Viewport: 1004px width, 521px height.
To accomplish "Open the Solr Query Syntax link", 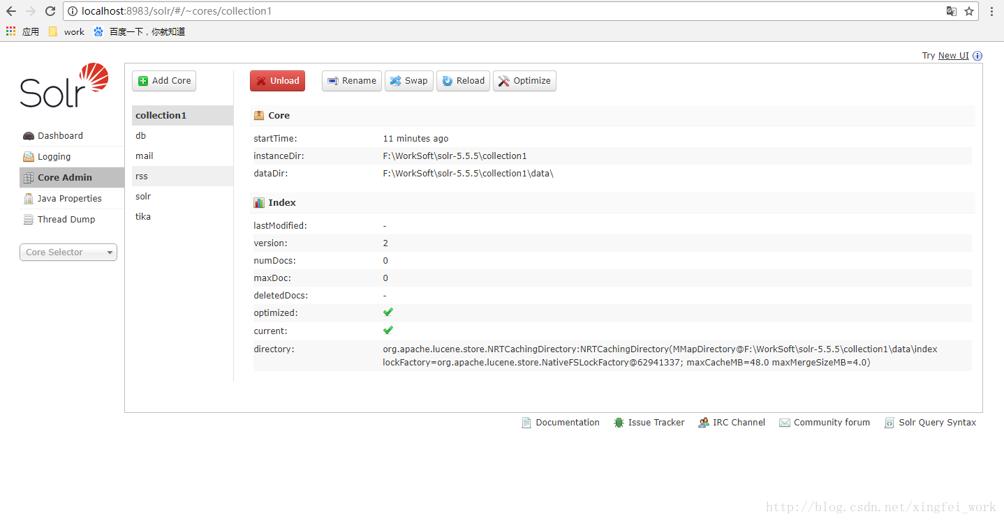I will click(938, 423).
